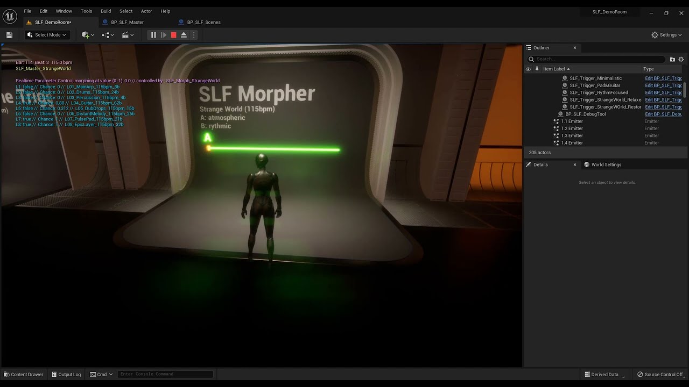Click the 205 actors count text
Screen dimensions: 689x387
(540, 153)
